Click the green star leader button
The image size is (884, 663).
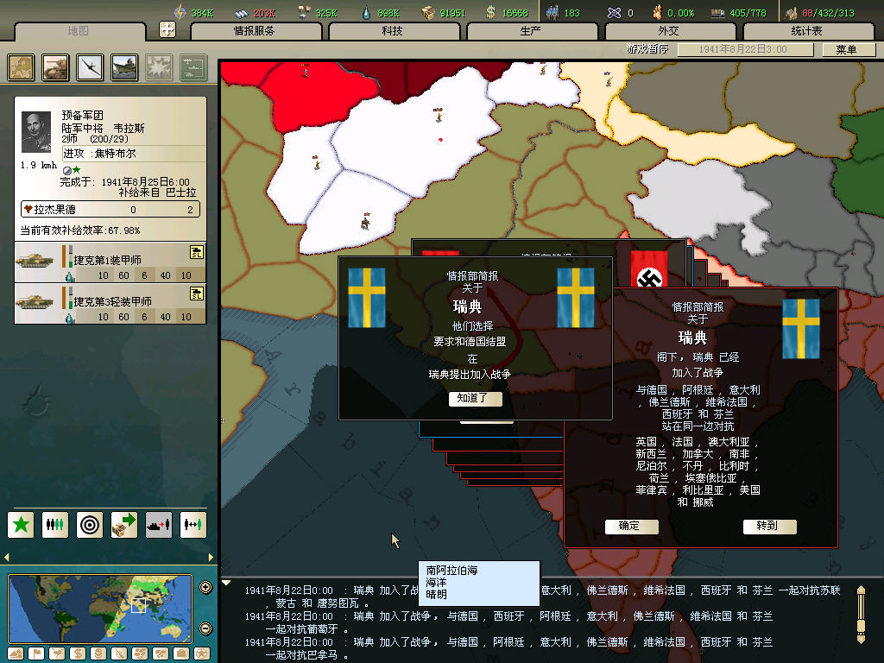(x=21, y=525)
